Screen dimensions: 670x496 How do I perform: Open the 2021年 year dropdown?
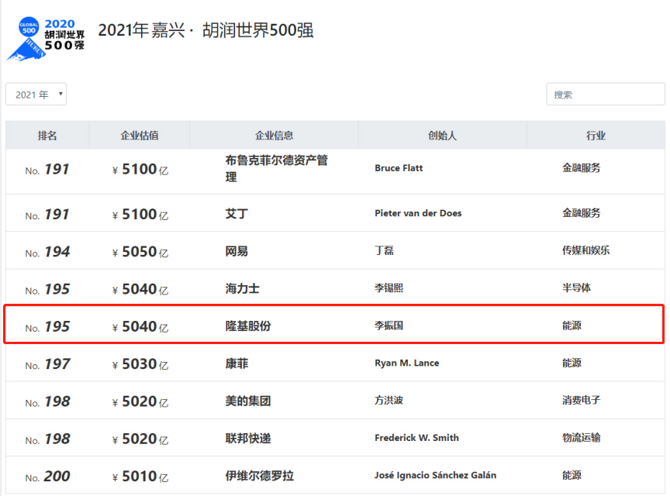pyautogui.click(x=36, y=95)
